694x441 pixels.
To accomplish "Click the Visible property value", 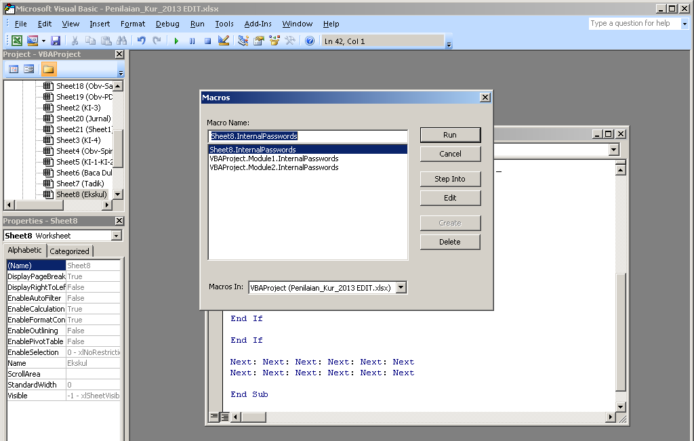I will (93, 396).
